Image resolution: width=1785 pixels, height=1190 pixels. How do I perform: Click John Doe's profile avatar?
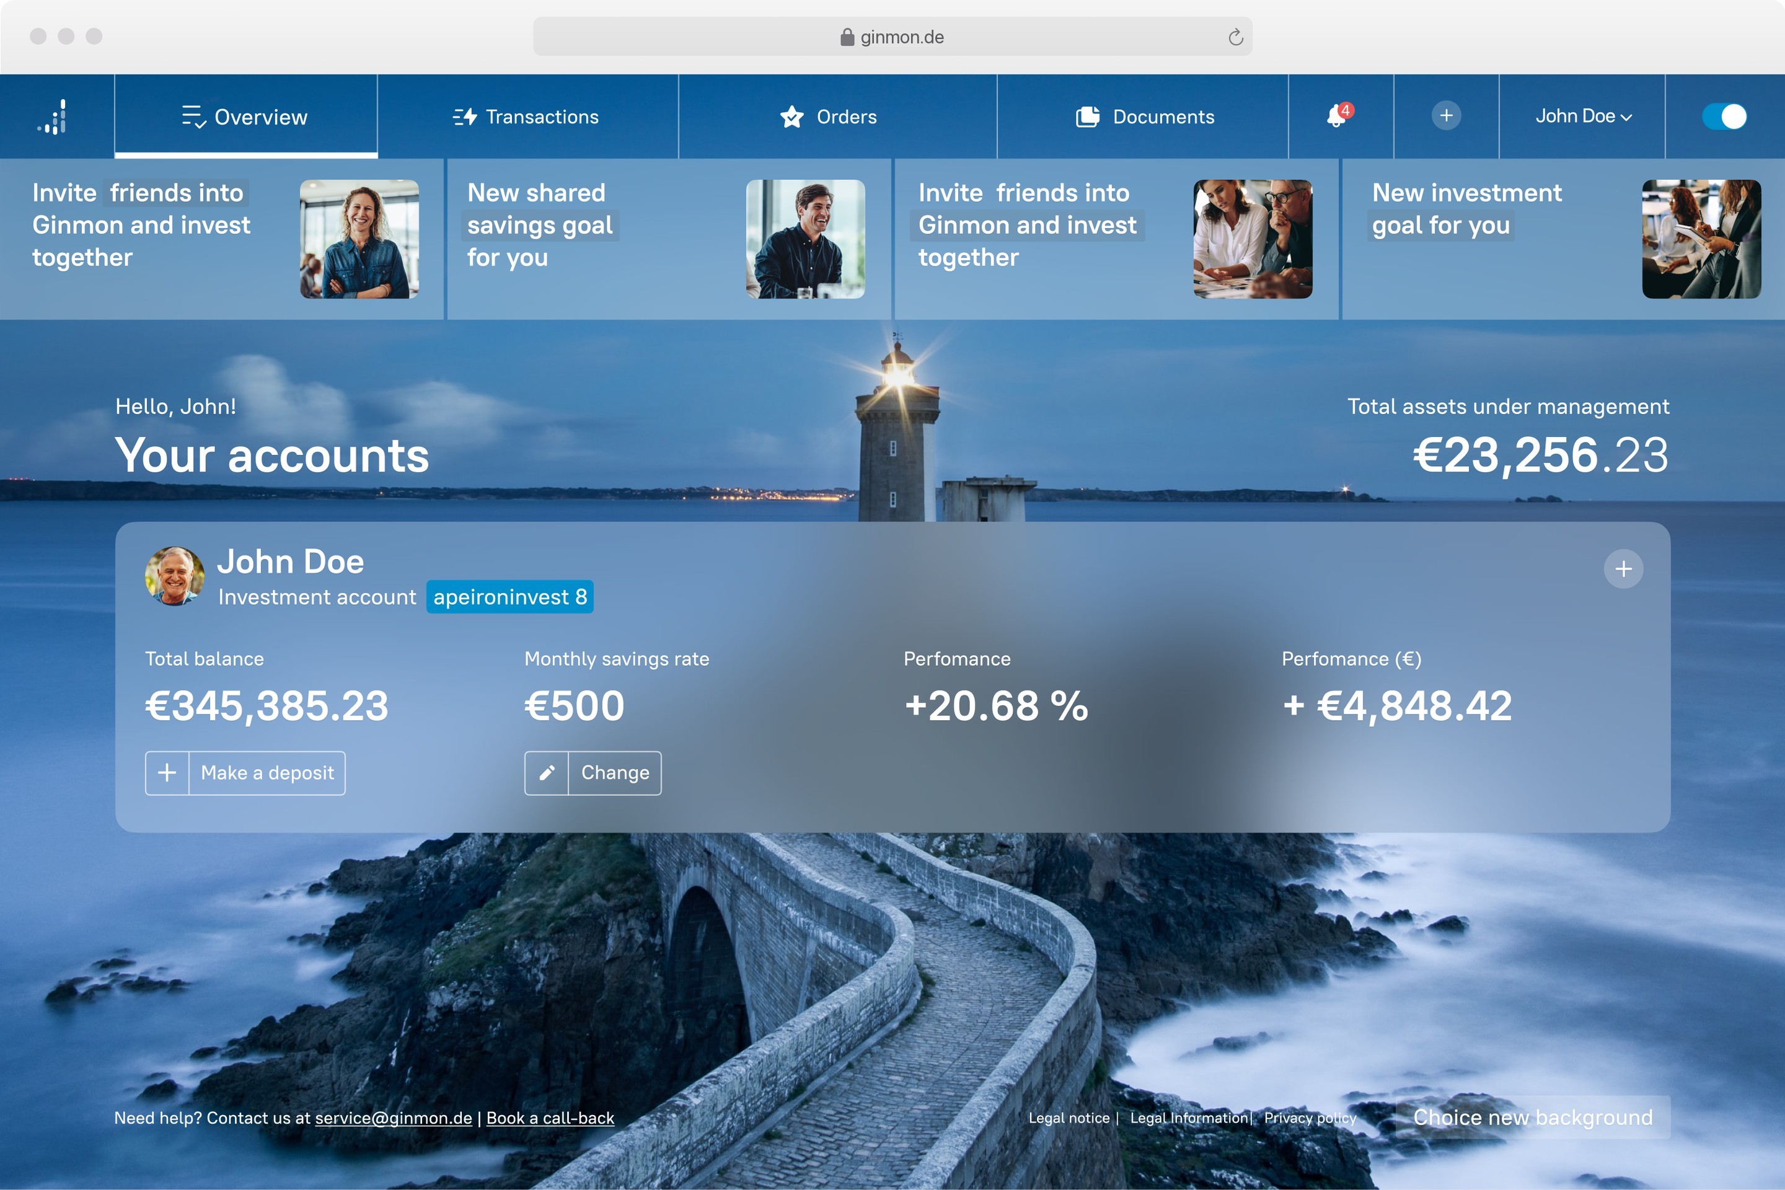[175, 576]
